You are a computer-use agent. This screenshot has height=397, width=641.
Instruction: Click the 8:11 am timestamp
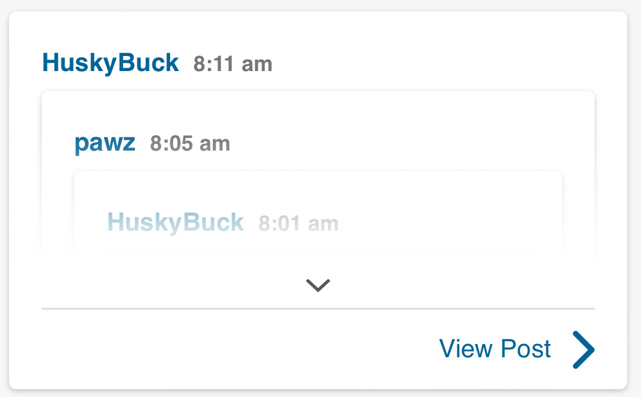(x=233, y=64)
